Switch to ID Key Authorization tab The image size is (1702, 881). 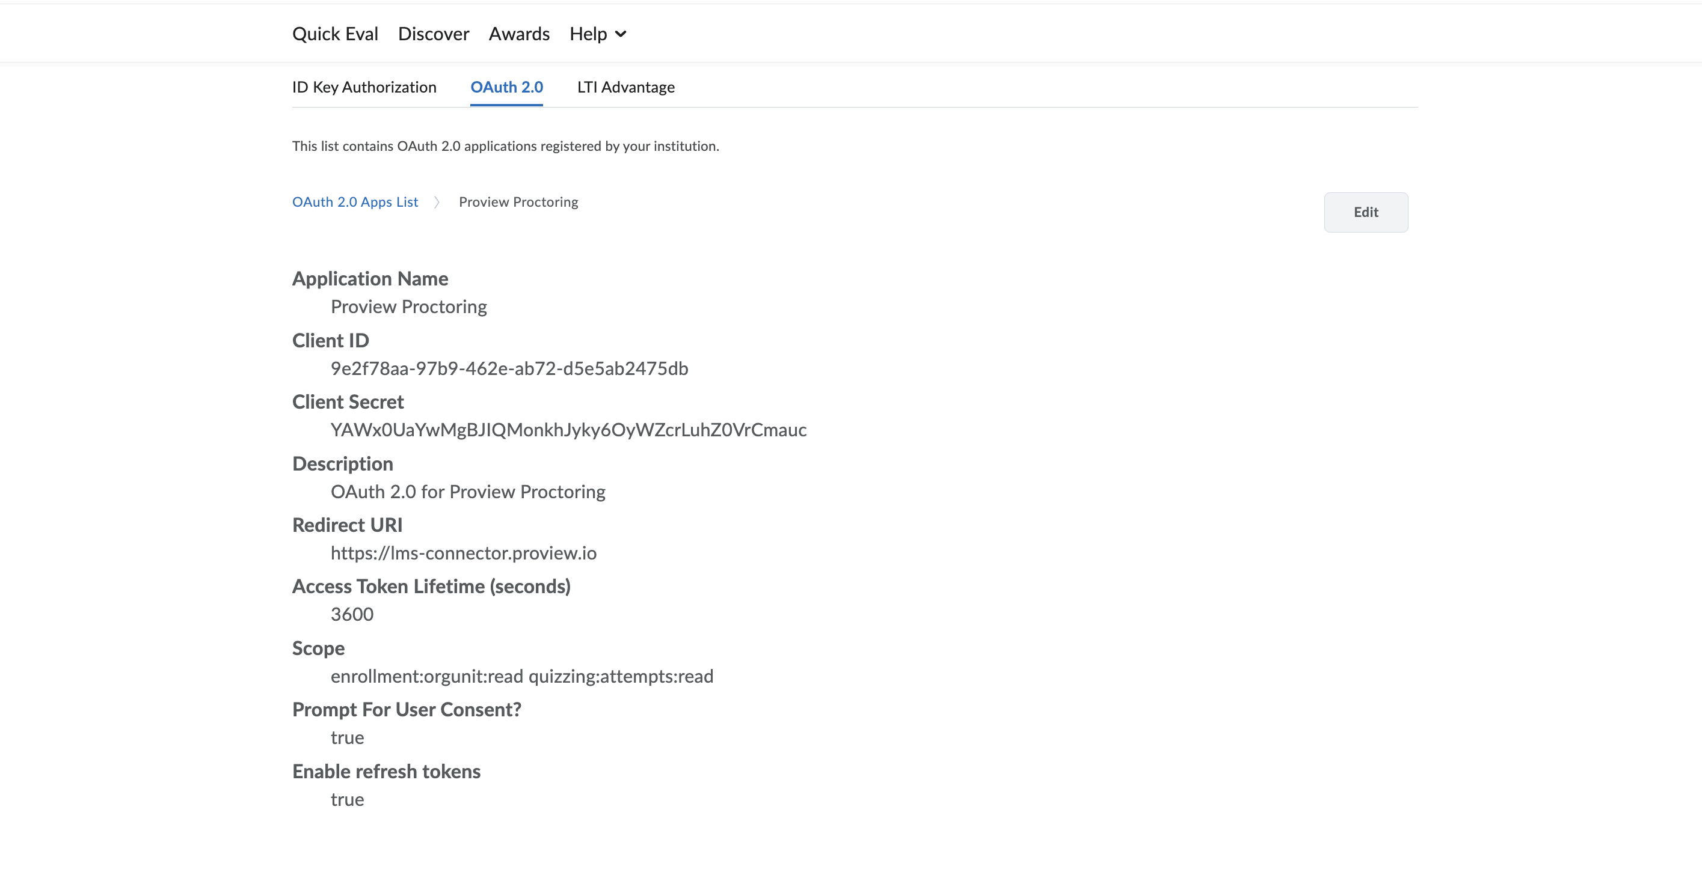tap(364, 87)
